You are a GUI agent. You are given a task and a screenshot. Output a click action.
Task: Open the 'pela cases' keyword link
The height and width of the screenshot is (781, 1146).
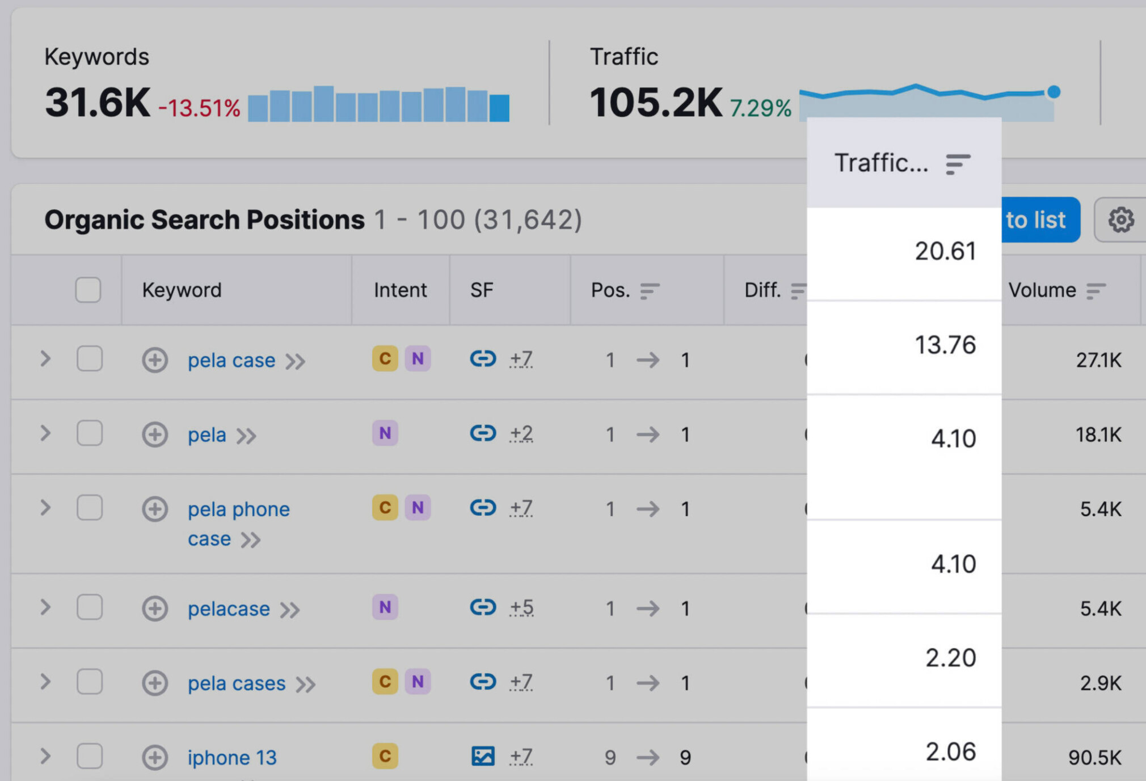click(237, 683)
